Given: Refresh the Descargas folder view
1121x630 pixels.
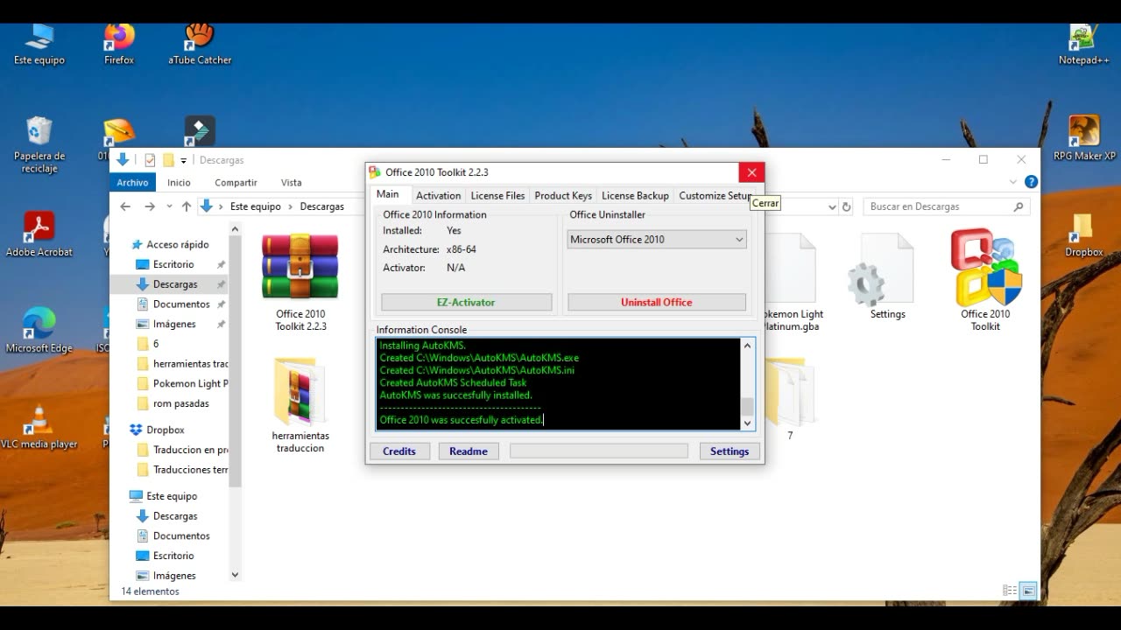Looking at the screenshot, I should pos(846,206).
